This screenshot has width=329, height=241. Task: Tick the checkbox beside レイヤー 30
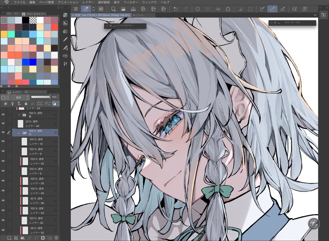coord(9,220)
